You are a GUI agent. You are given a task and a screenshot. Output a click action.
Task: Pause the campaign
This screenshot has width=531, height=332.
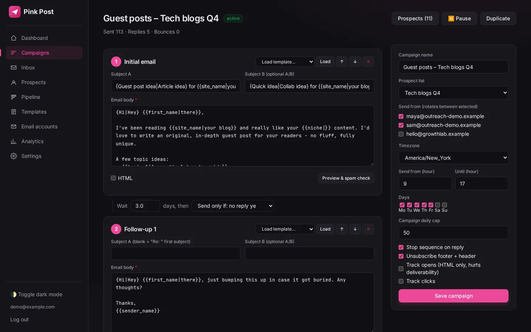(x=459, y=18)
